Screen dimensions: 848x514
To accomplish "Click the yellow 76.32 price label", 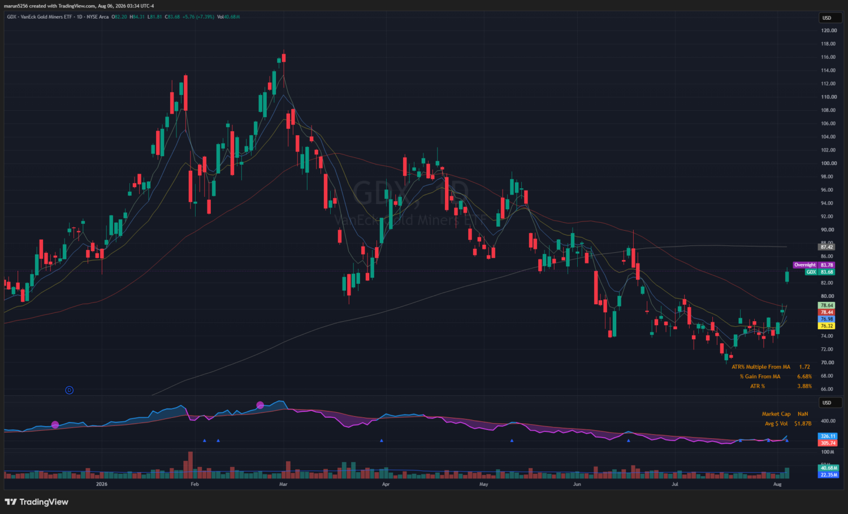I will coord(827,326).
